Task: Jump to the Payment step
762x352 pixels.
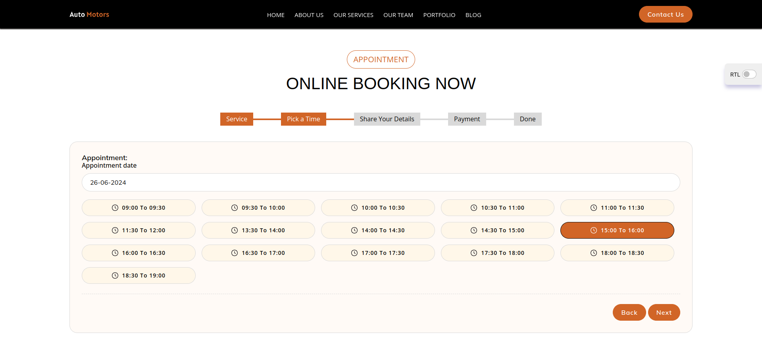Action: [x=467, y=119]
